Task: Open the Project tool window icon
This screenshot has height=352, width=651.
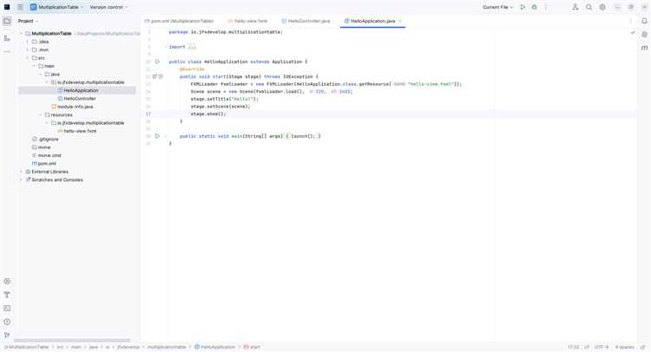Action: tap(7, 21)
